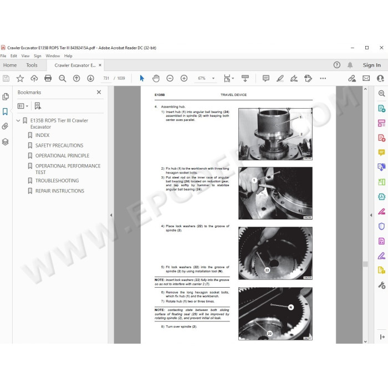
Task: Open the share with others icon
Action: pos(380,79)
